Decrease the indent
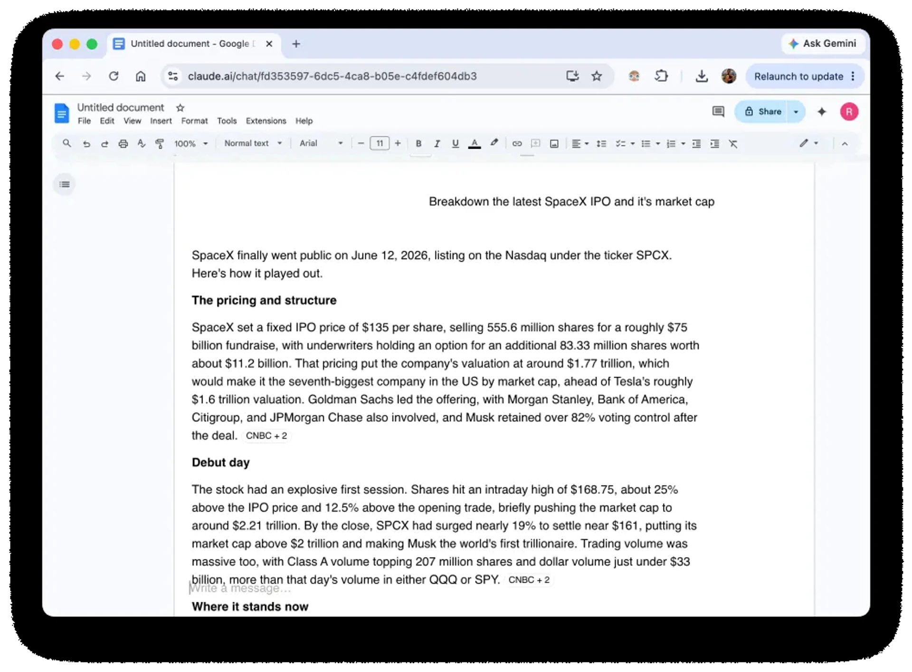 (696, 143)
